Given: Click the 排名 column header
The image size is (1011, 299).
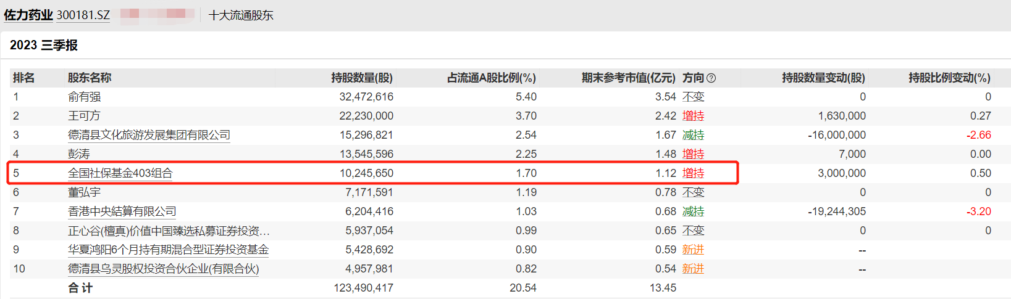Looking at the screenshot, I should pyautogui.click(x=23, y=78).
